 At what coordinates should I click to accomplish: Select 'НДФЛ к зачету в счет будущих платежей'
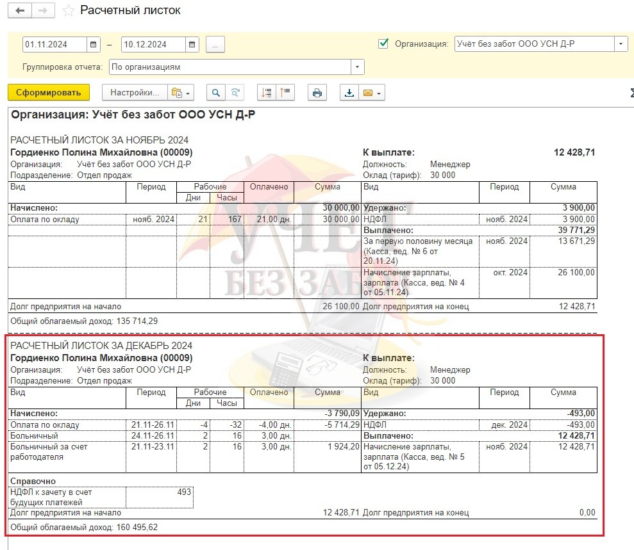[x=51, y=497]
